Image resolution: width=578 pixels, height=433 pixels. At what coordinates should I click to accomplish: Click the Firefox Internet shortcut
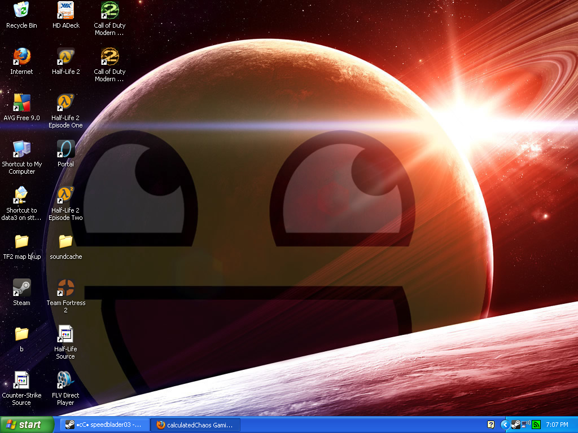tap(21, 56)
